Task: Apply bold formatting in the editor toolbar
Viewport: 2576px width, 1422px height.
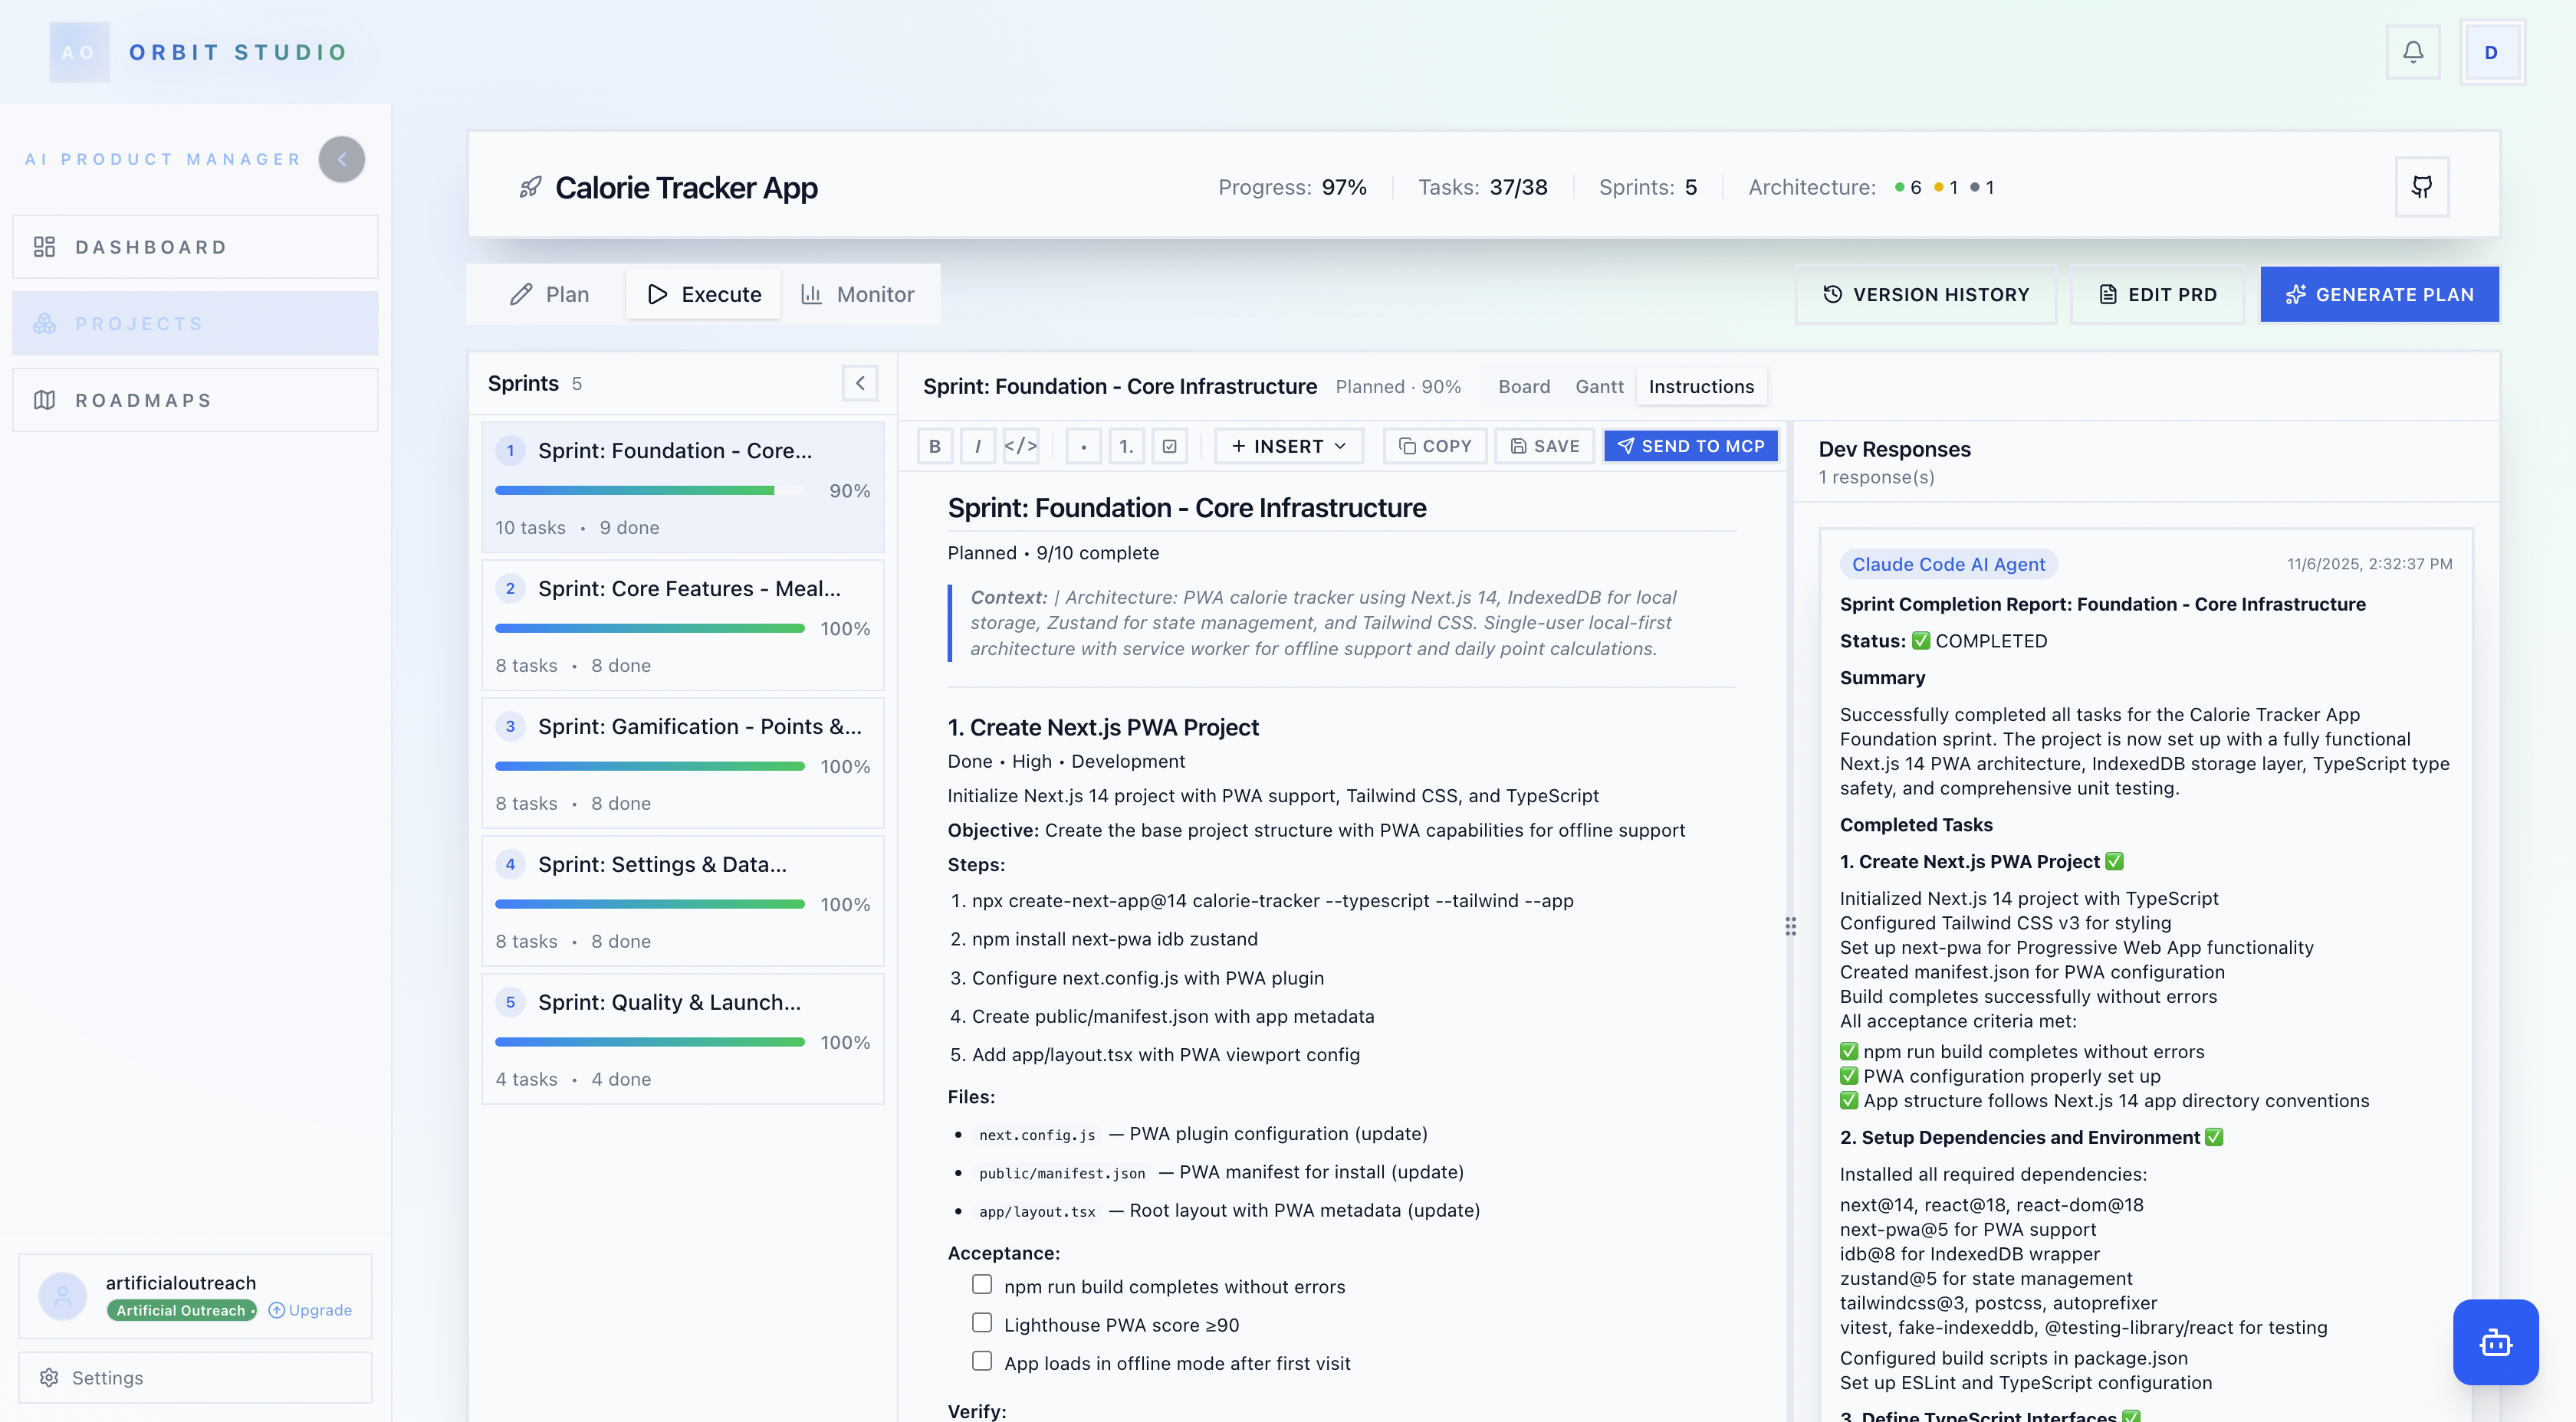Action: 934,446
